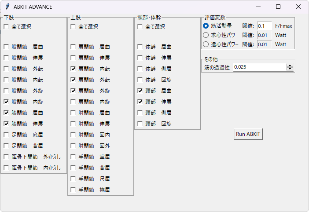Close the ABKIT ADVANCE window
Viewport: 309px width, 212px height.
click(298, 7)
